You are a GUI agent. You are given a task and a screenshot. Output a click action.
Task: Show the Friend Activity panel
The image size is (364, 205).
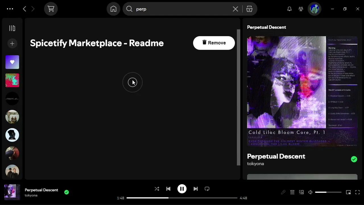click(301, 9)
